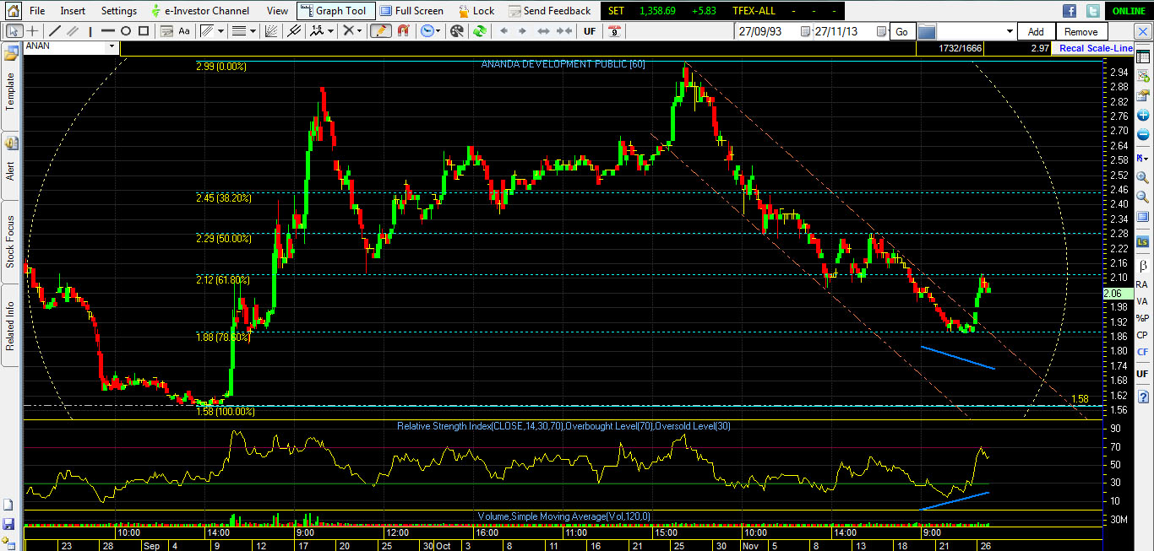Open the ANAN symbol dropdown
The image size is (1154, 551).
[112, 46]
